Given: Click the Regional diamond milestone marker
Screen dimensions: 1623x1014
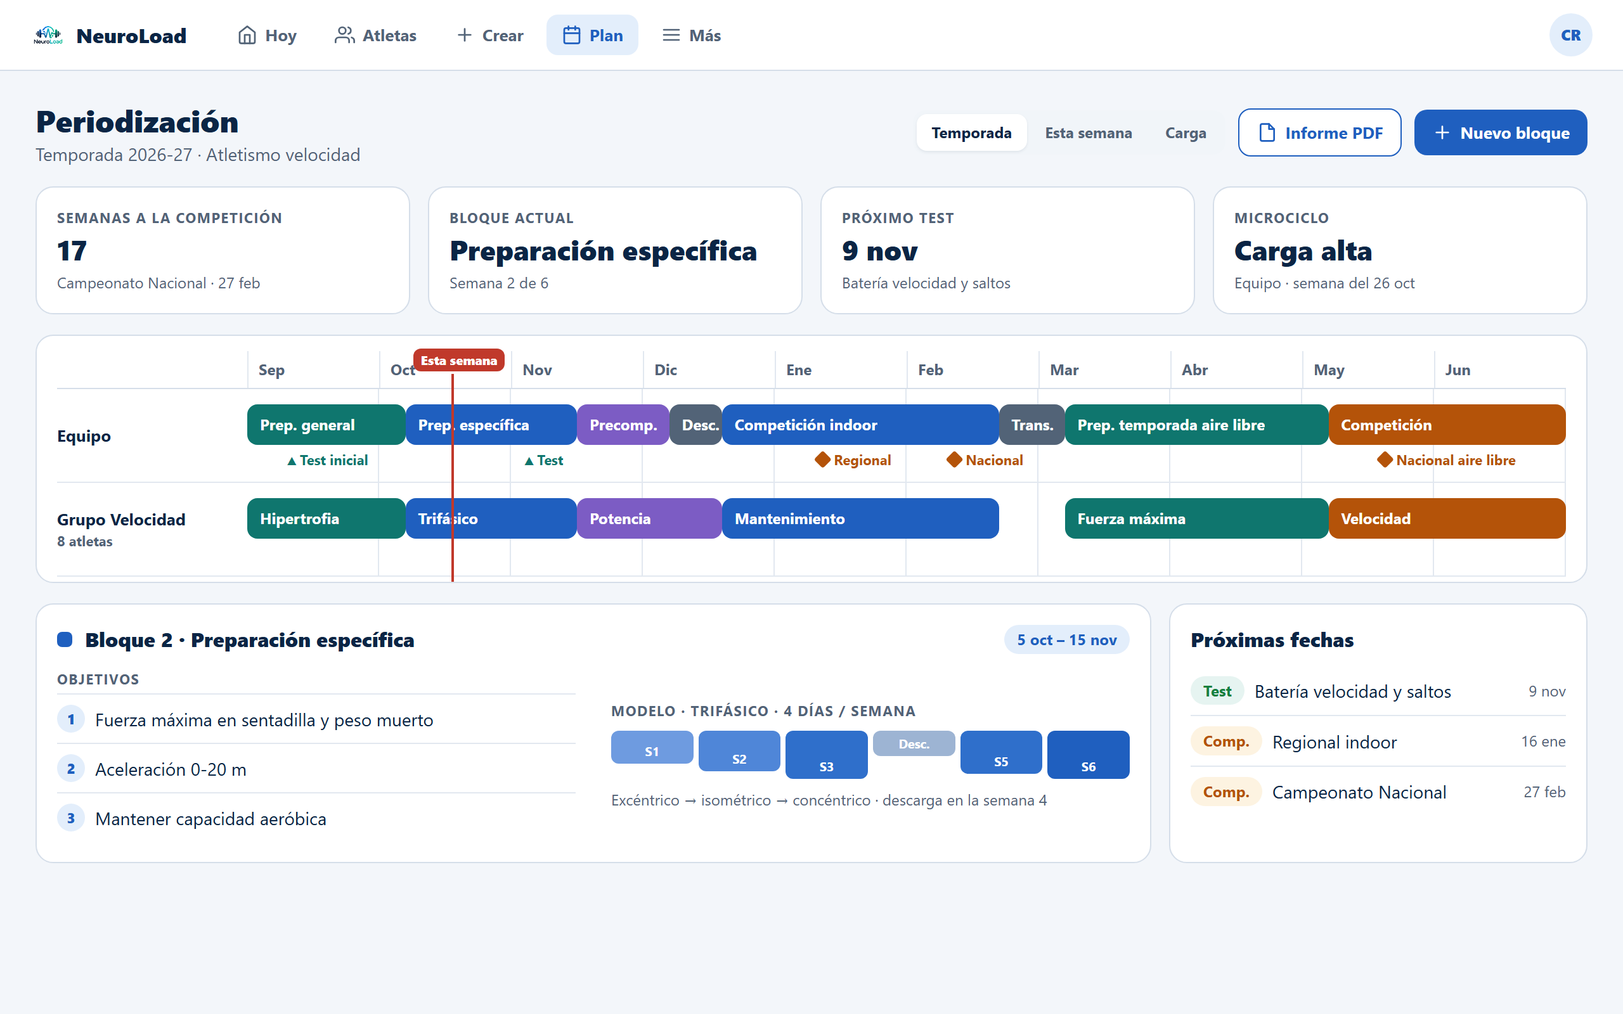Looking at the screenshot, I should pyautogui.click(x=822, y=460).
